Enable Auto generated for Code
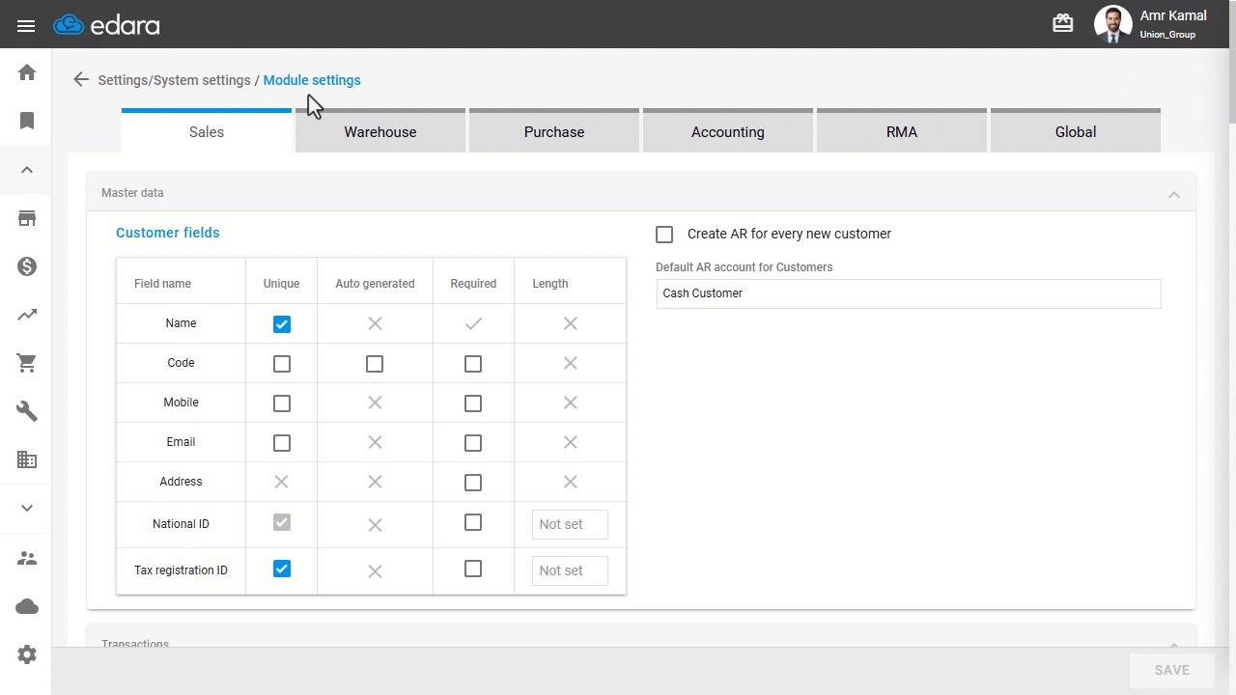The width and height of the screenshot is (1236, 695). pos(375,364)
